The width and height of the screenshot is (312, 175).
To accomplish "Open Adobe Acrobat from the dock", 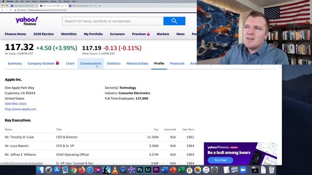I will pyautogui.click(x=255, y=170).
